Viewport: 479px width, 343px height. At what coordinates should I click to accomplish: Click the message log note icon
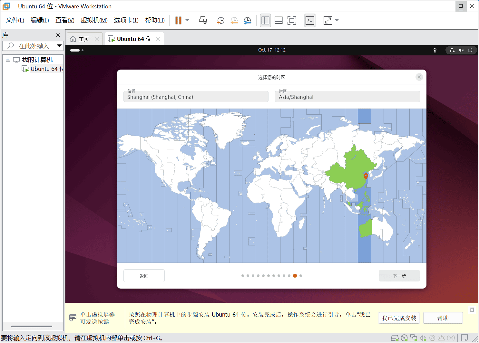tap(464, 338)
